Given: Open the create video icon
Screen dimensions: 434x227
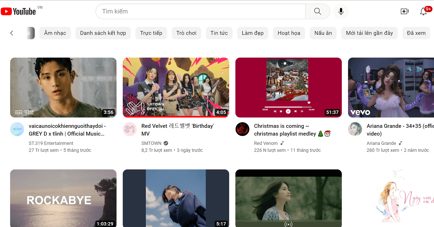Looking at the screenshot, I should (x=404, y=11).
